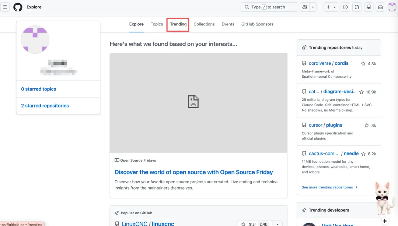Open the Copilot chat icon
Screen dimensions: 398x226
point(305,7)
